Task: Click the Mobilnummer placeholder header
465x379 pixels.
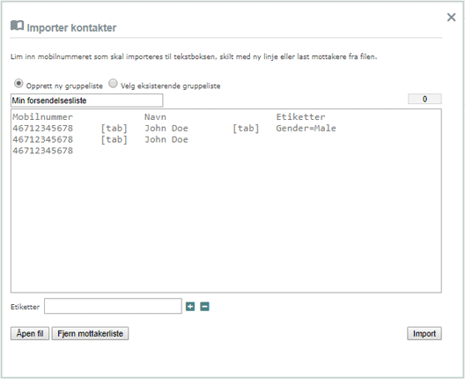Action: tap(42, 117)
